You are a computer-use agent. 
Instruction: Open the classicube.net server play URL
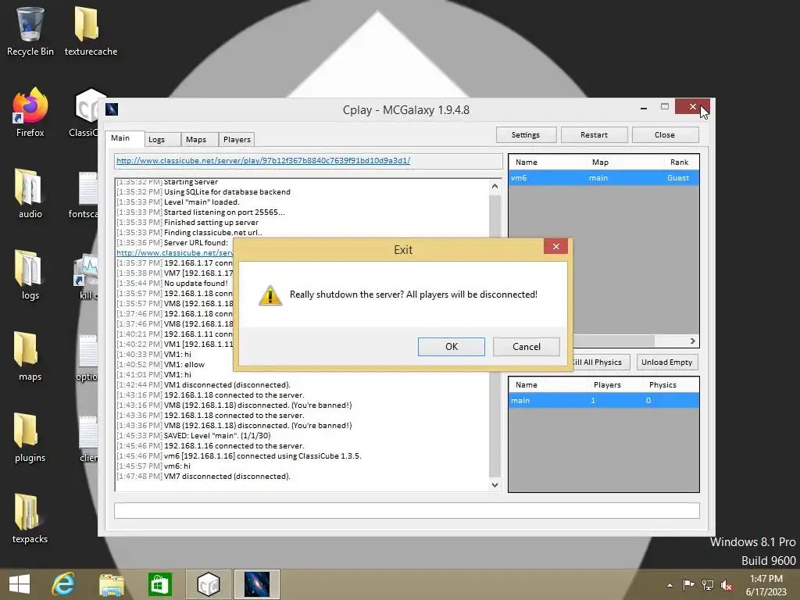pyautogui.click(x=263, y=161)
